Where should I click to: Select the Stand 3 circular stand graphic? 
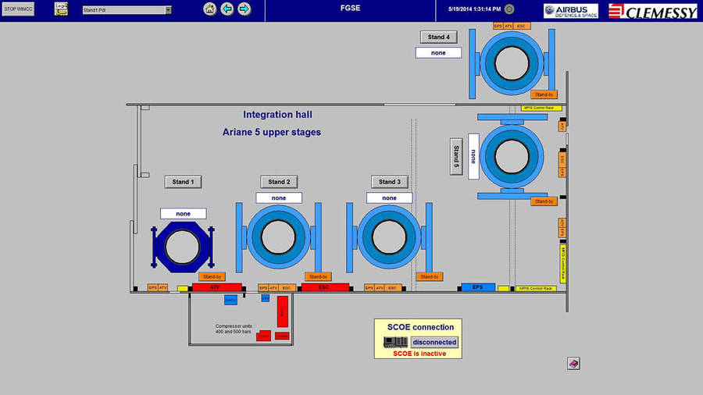point(389,237)
